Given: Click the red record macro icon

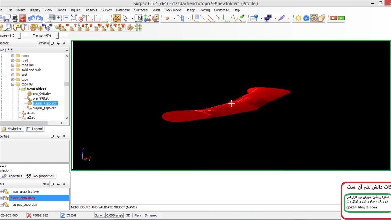Looking at the screenshot, I should [333, 18].
